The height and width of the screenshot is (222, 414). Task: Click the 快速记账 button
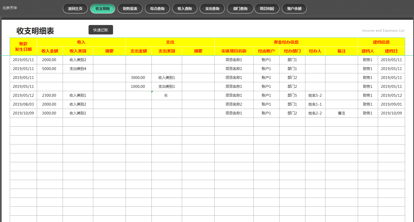(101, 30)
